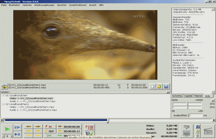Click the scissors cut icon
216x139 pixels.
(x=49, y=136)
